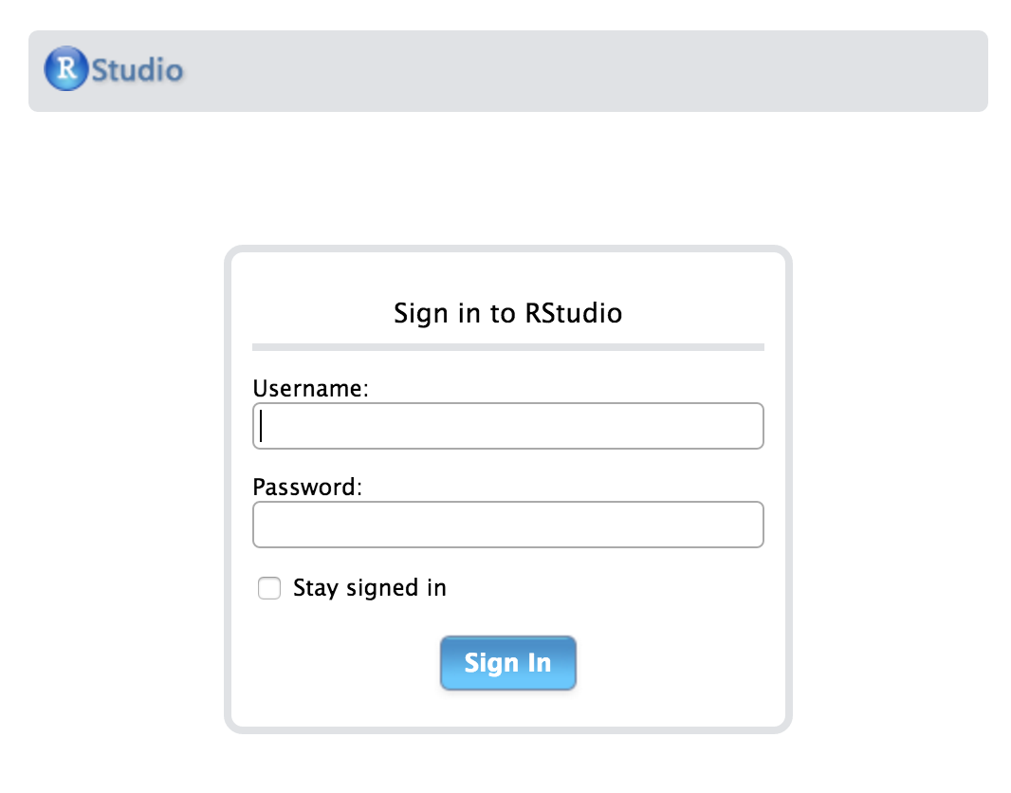Click the text cursor in the Username field
Image resolution: width=1011 pixels, height=793 pixels.
[263, 426]
